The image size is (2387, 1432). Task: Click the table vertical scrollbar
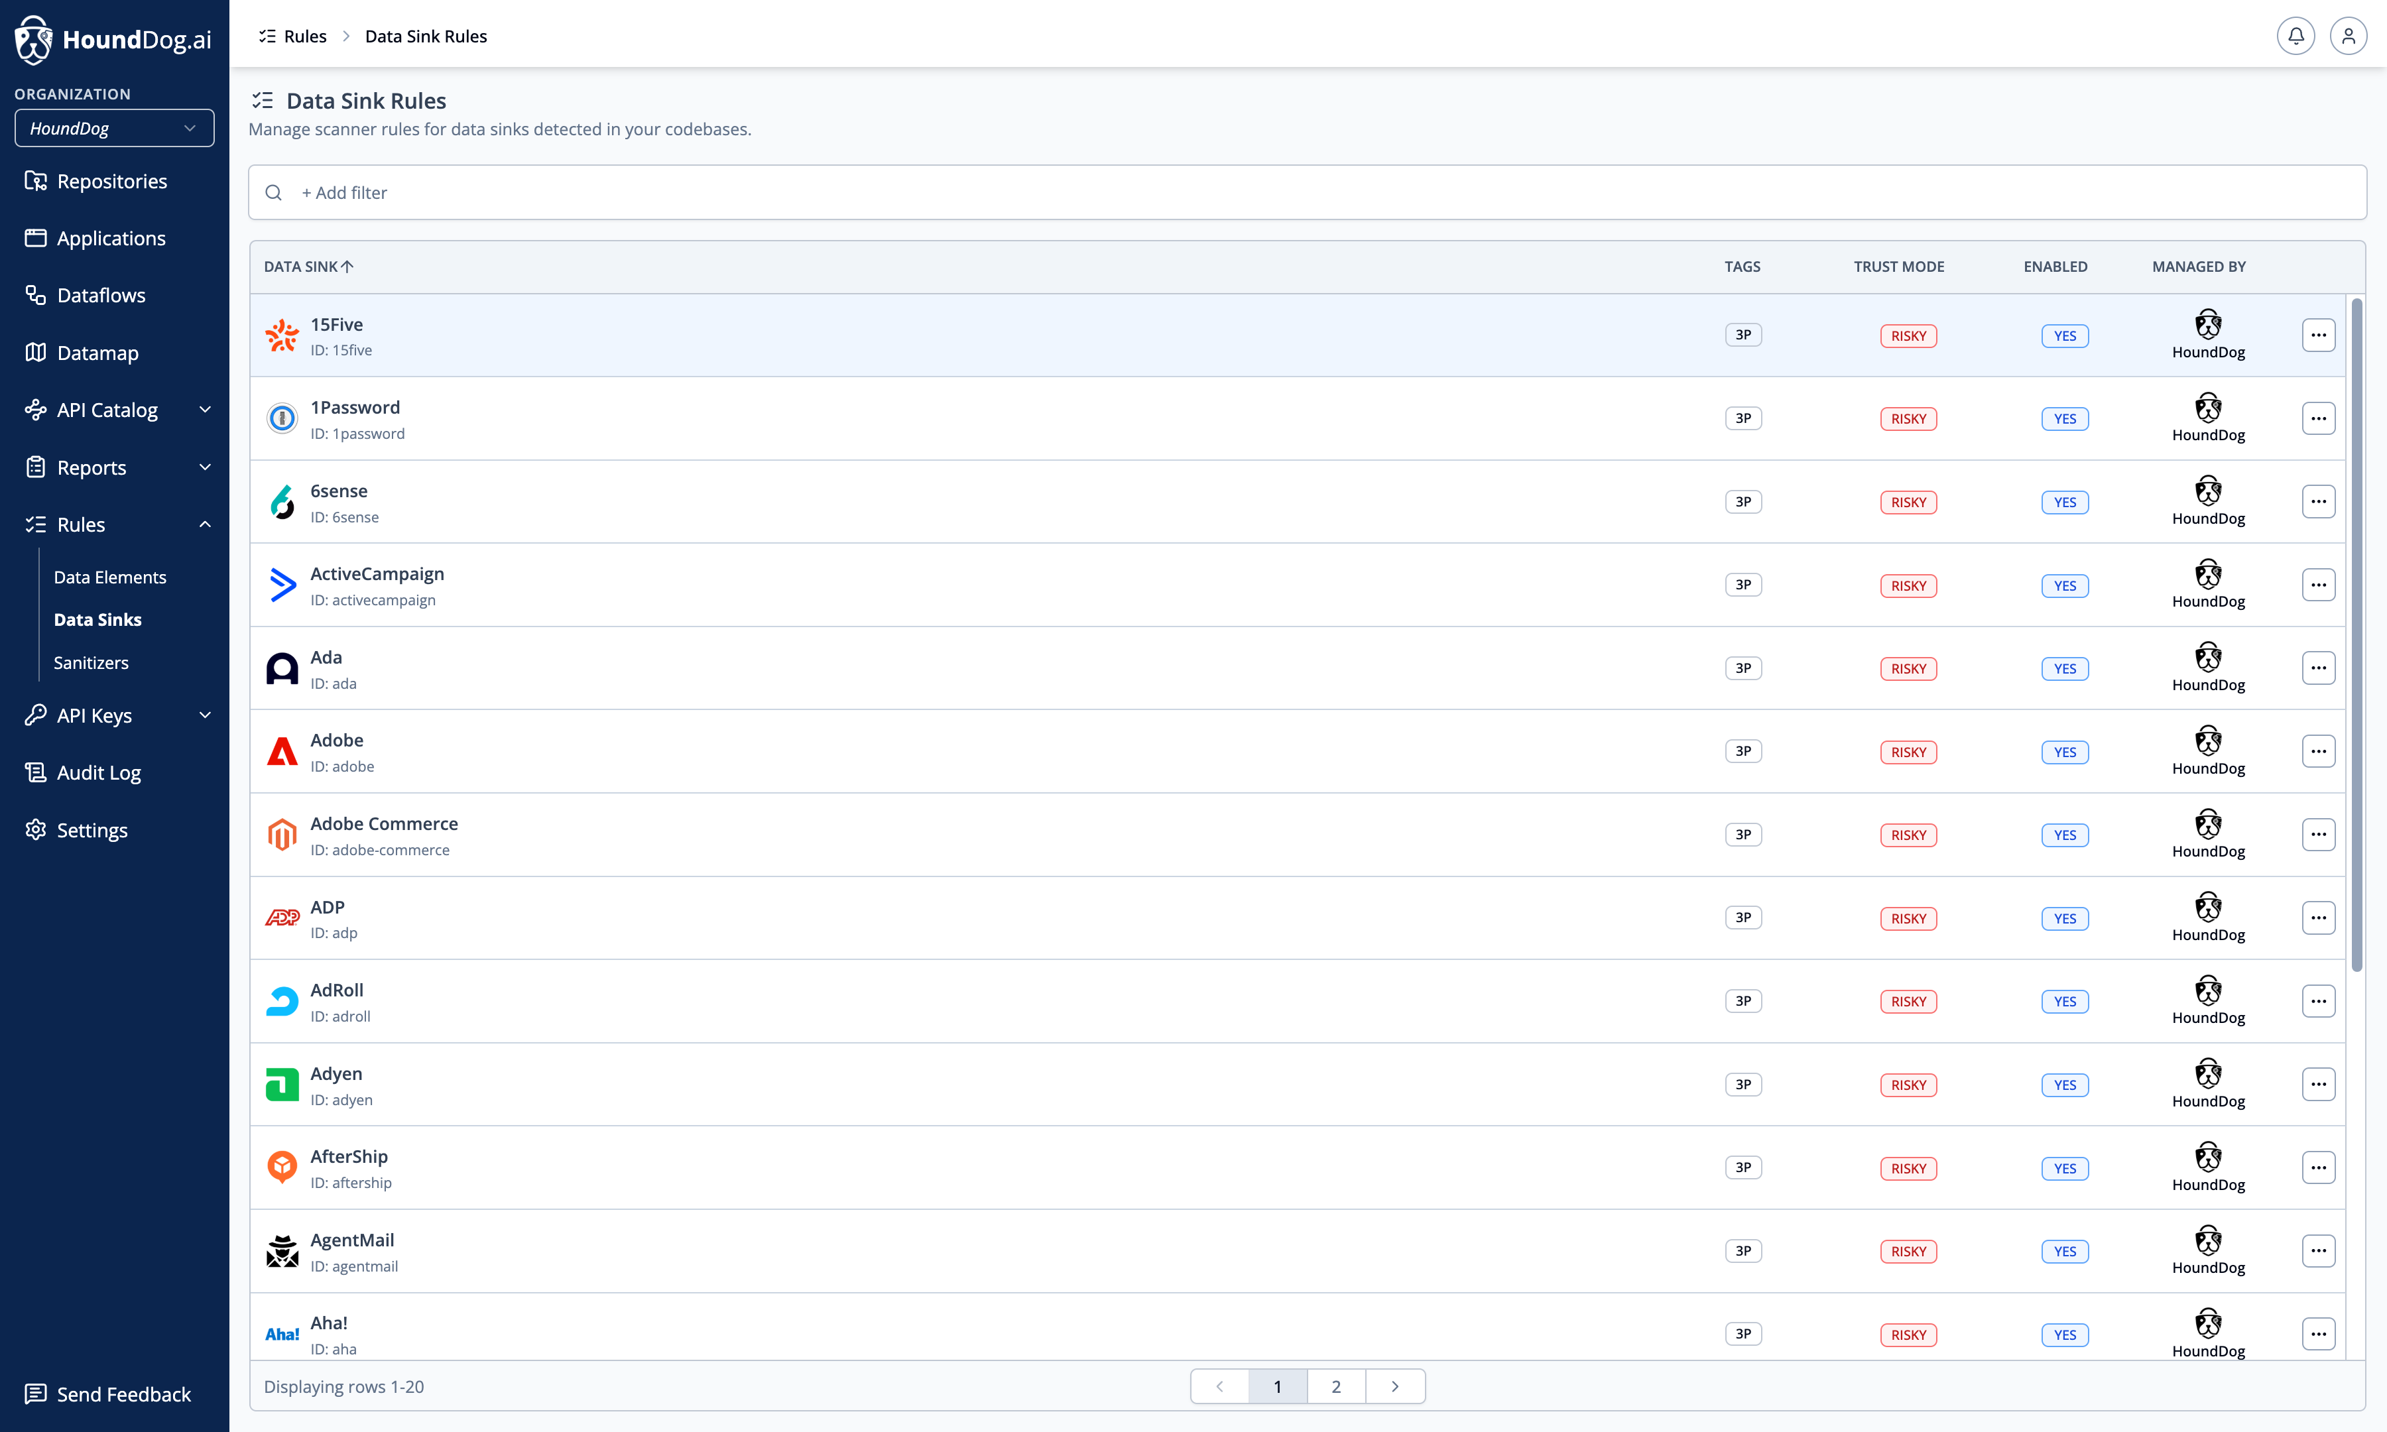pyautogui.click(x=2357, y=635)
